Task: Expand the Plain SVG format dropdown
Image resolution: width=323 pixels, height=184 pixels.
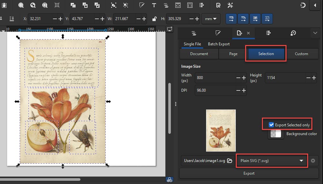Action: coord(272,161)
